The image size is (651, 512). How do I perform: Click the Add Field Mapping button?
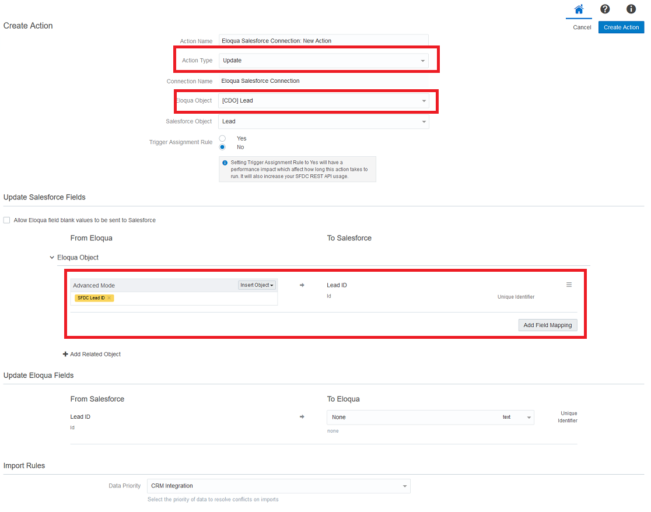(x=547, y=325)
